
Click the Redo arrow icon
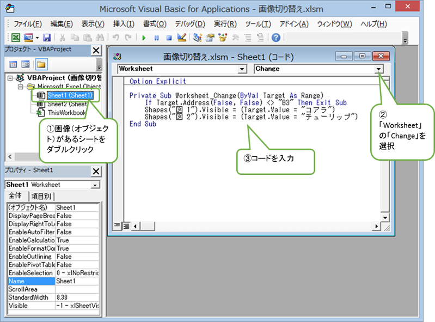(x=128, y=37)
